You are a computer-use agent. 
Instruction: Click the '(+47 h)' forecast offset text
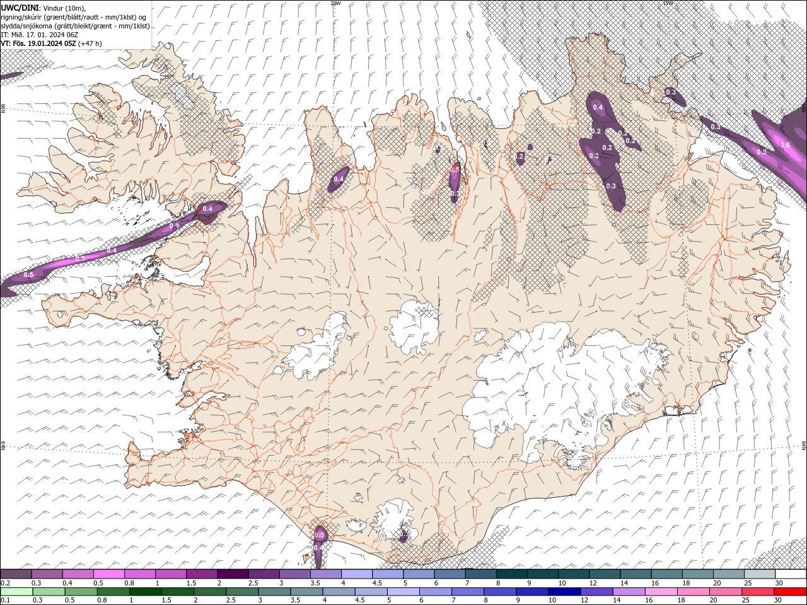(x=89, y=43)
